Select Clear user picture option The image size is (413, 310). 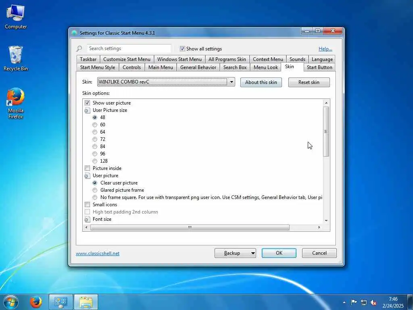(95, 183)
